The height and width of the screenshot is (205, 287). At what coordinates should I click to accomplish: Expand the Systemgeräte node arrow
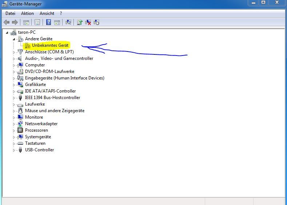point(14,137)
